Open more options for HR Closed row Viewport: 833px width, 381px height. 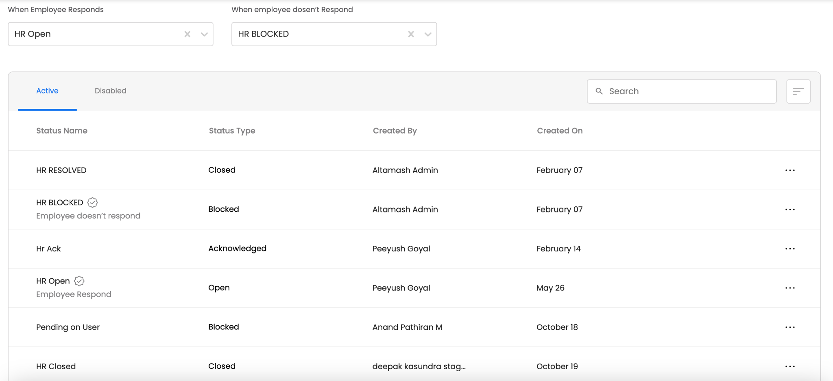[x=790, y=366]
